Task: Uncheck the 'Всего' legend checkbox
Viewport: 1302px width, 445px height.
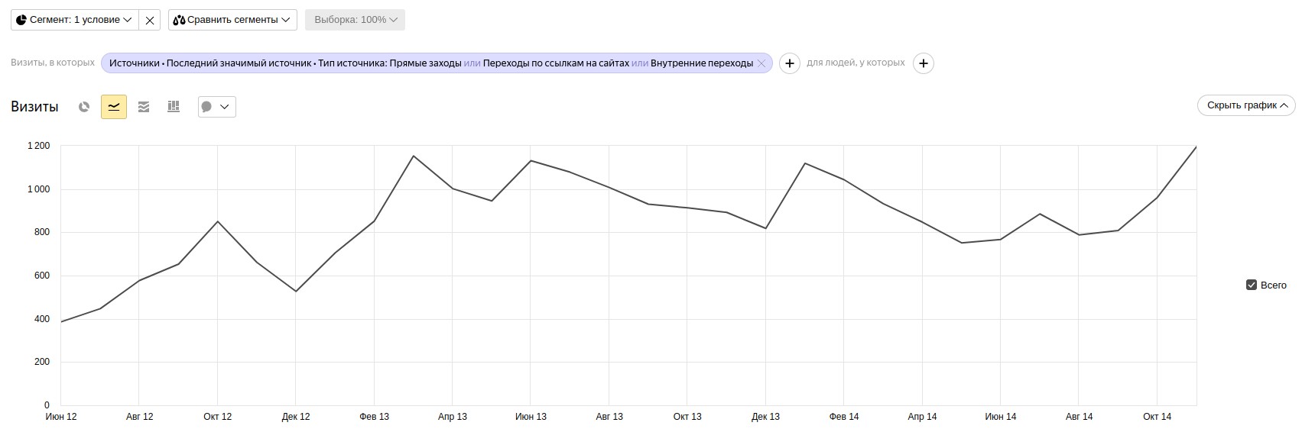Action: point(1252,285)
